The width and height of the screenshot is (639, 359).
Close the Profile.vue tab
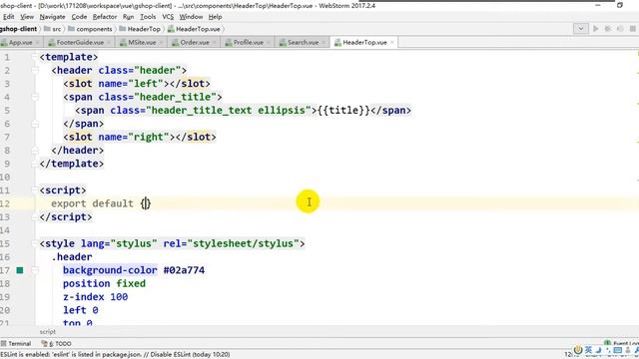(x=269, y=42)
